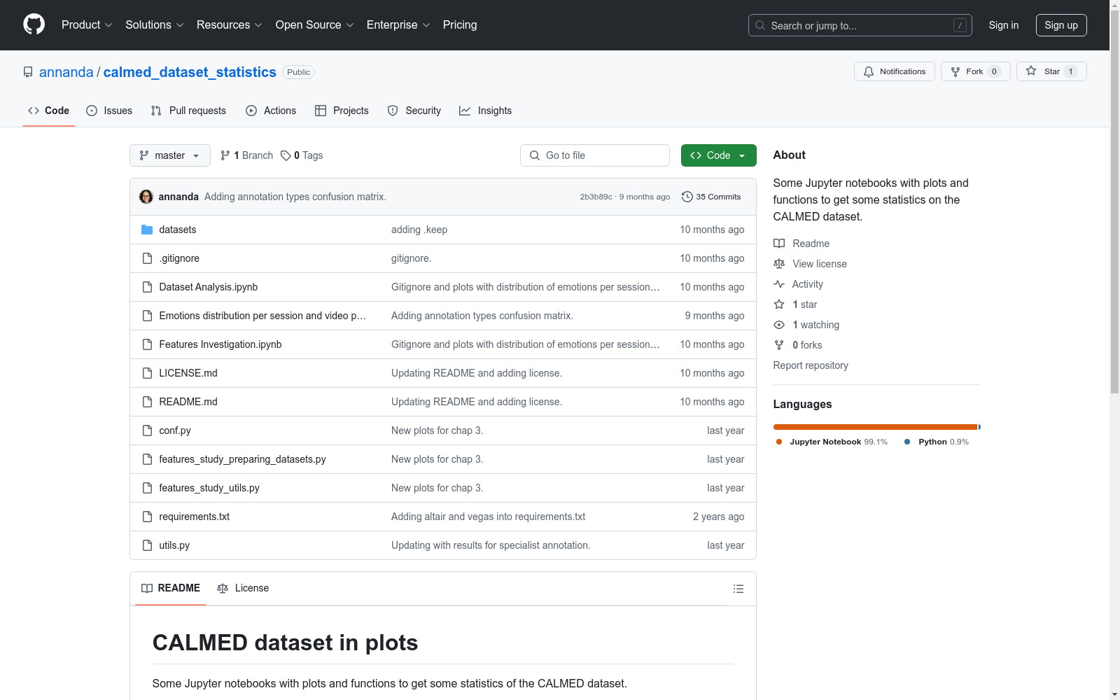Open Features Investigation.ipynb file
Viewport: 1120px width, 700px height.
tap(220, 344)
